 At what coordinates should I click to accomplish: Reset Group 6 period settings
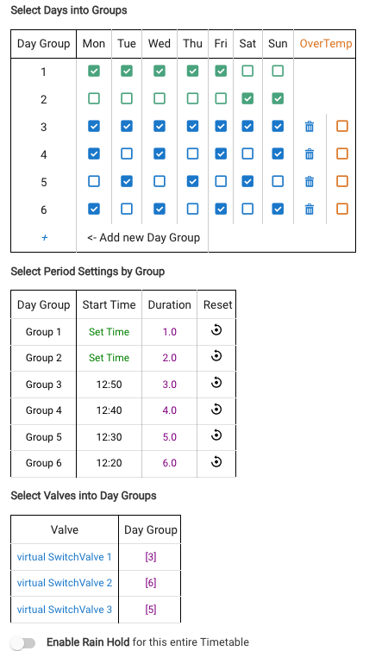216,461
